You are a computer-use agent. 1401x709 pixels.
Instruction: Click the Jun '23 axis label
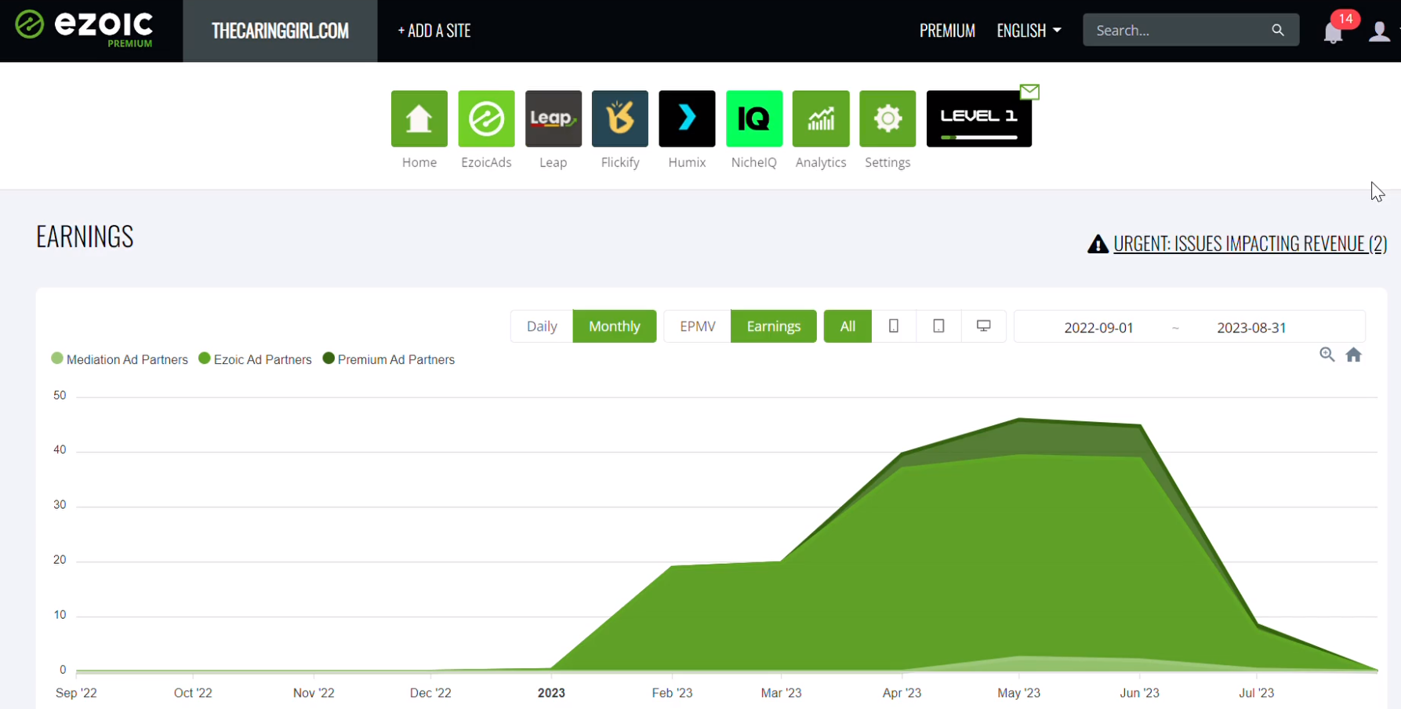point(1139,693)
